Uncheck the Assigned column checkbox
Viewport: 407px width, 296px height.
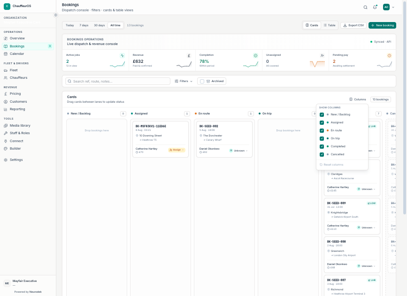pos(322,122)
